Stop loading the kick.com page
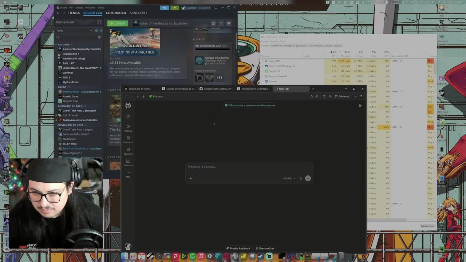Screen dimensions: 466x262 137,96
